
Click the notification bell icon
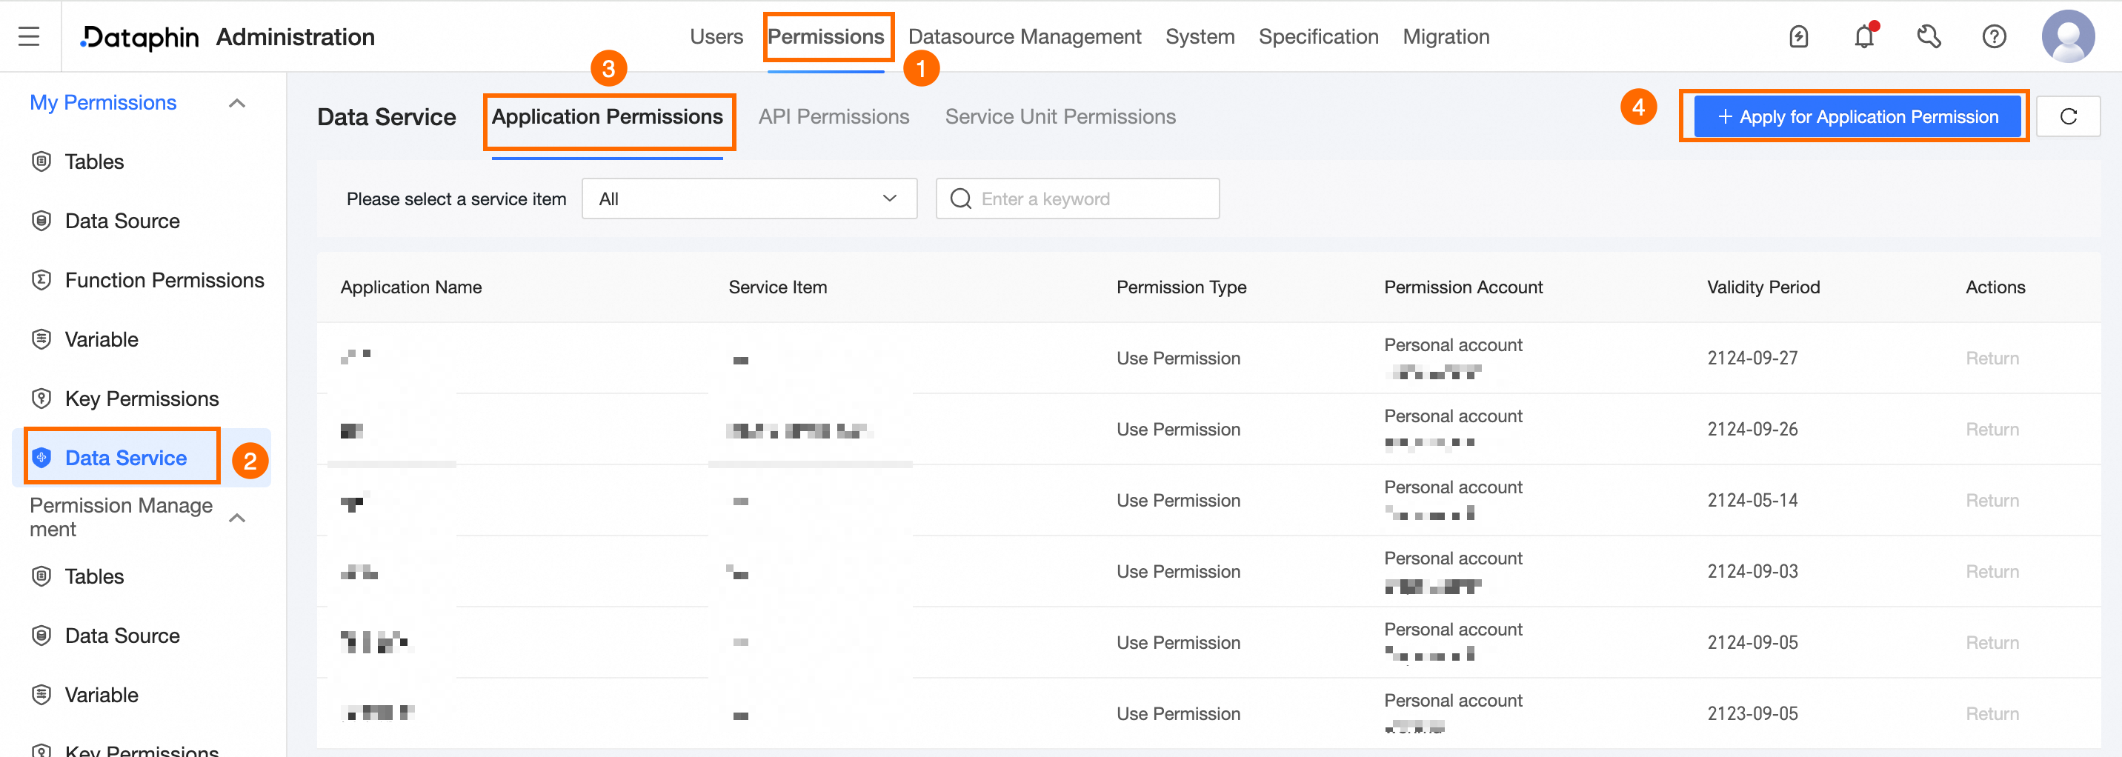click(1863, 36)
